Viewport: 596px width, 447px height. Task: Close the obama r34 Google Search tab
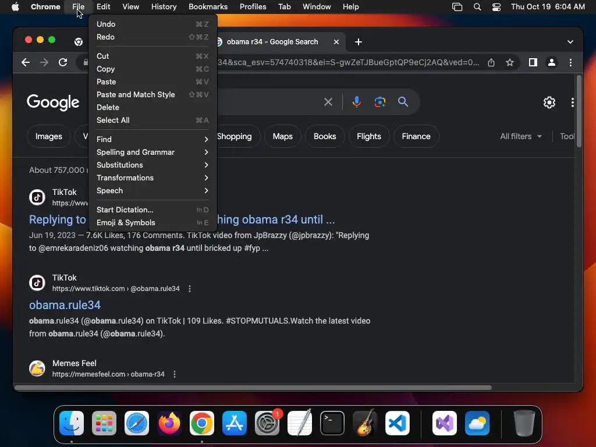336,42
